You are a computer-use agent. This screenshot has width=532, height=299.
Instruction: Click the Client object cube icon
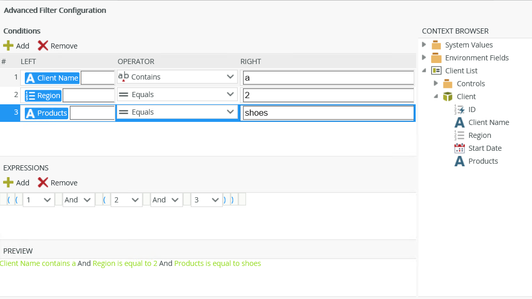point(448,97)
